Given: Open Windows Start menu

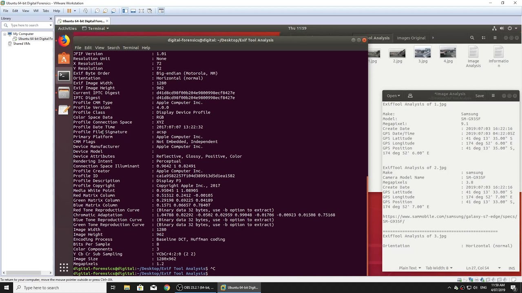Looking at the screenshot, I should coord(7,288).
